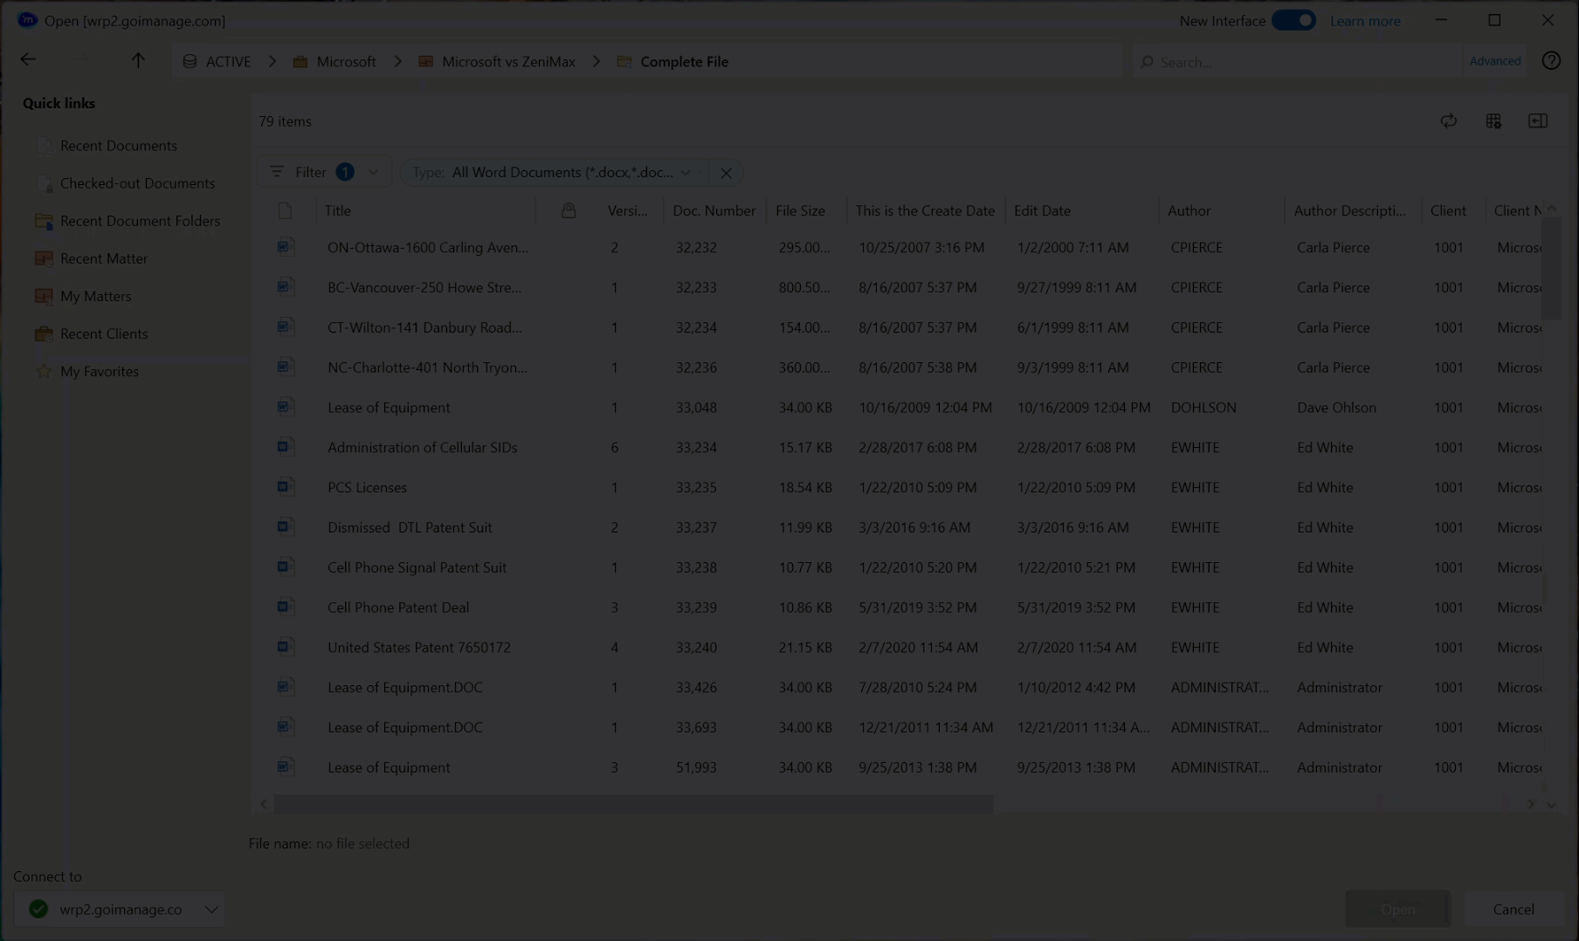1579x941 pixels.
Task: Click the lock column header icon
Action: (568, 209)
